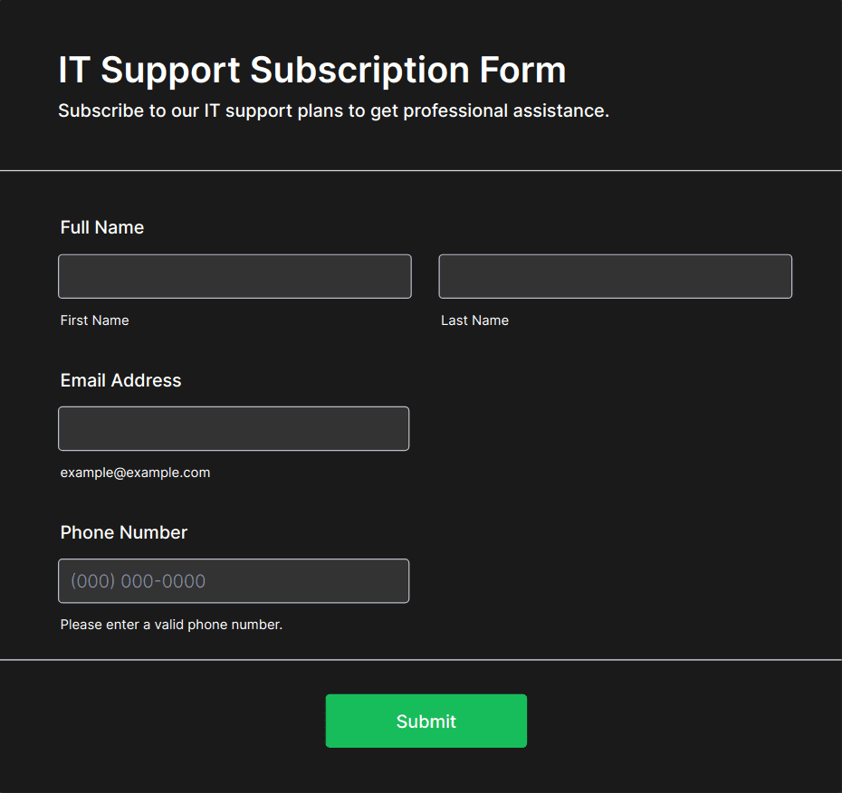Click the example@example.com hint text
The height and width of the screenshot is (793, 842).
pos(135,473)
